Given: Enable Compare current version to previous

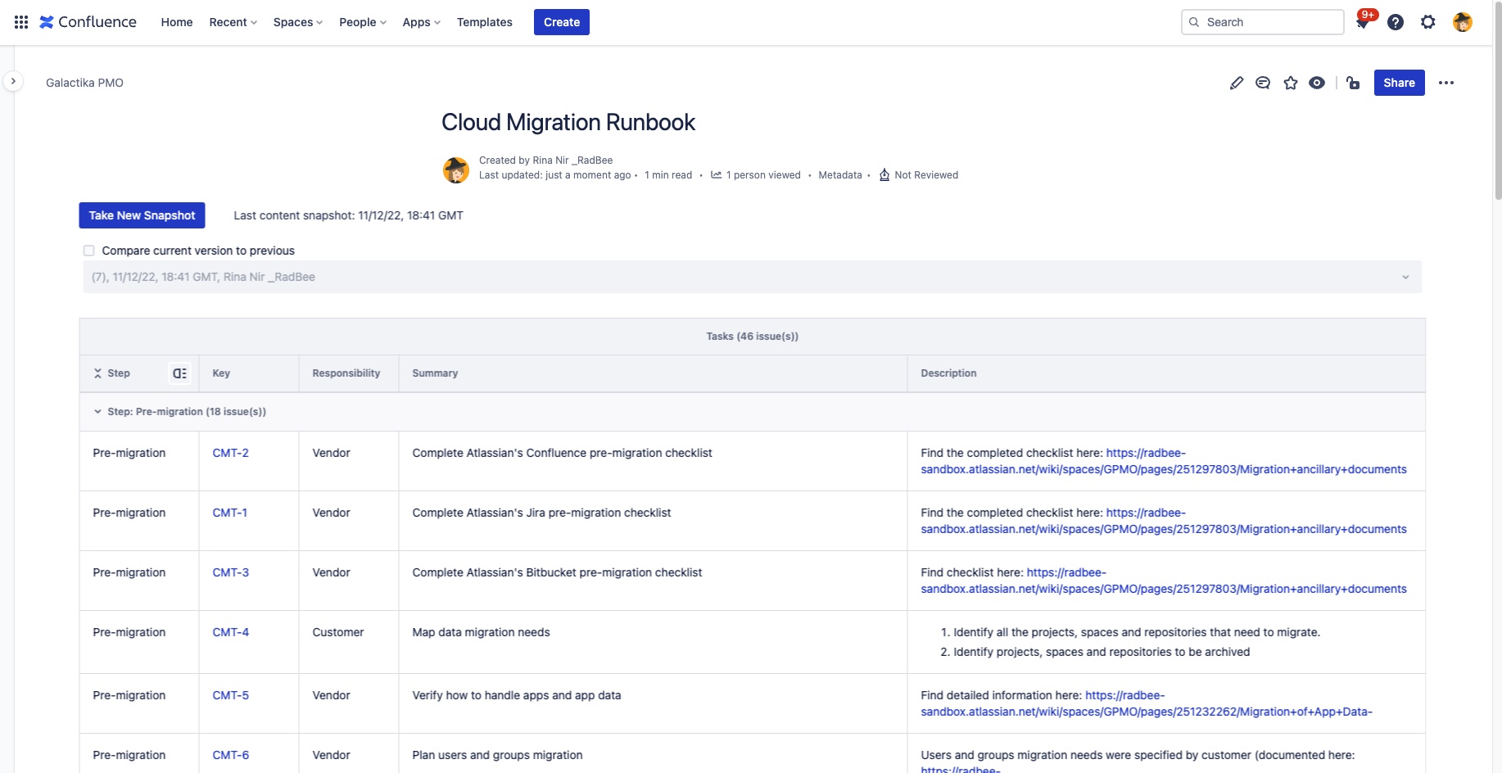Looking at the screenshot, I should [88, 251].
